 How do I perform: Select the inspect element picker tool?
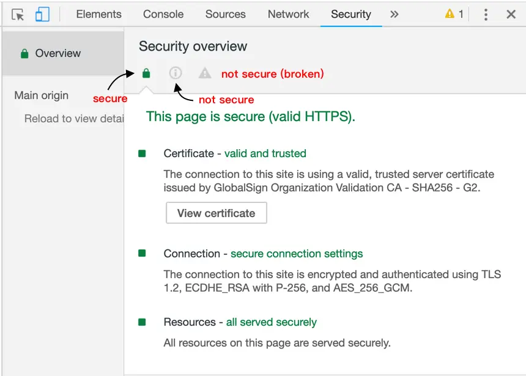coord(18,14)
